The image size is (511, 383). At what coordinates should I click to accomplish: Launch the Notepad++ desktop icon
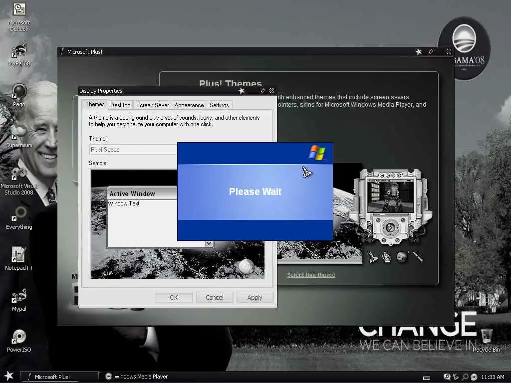(19, 258)
